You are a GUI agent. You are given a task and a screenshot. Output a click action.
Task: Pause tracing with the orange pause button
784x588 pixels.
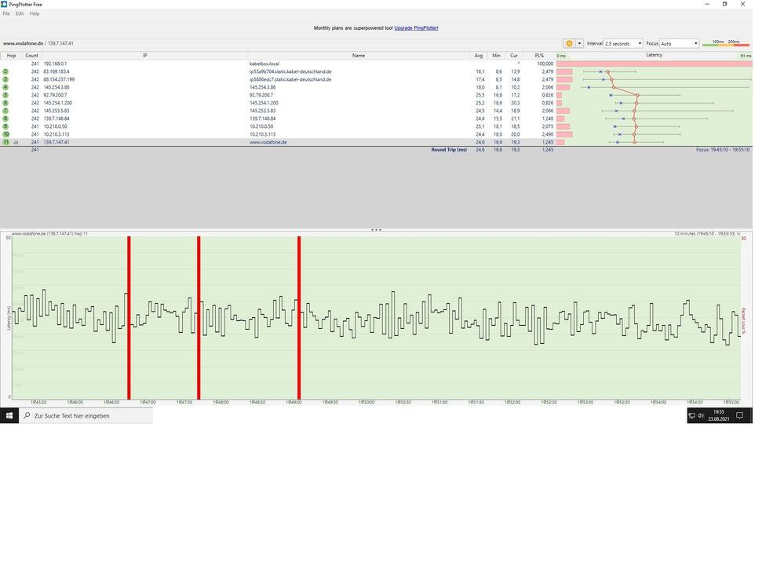pyautogui.click(x=569, y=43)
